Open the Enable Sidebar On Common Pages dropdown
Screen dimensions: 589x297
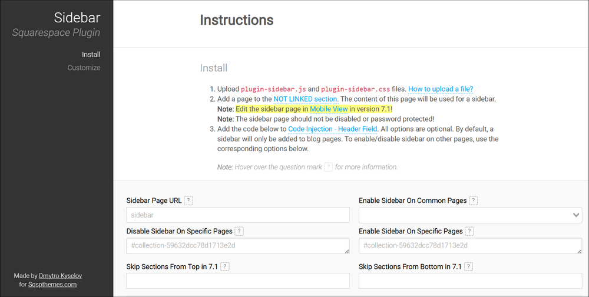pos(470,215)
